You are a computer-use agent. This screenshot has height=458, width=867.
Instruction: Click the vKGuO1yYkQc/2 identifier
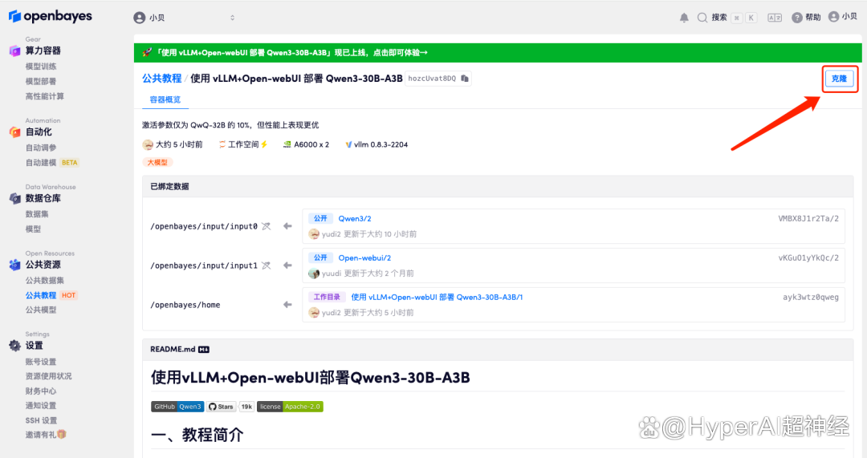tap(808, 258)
